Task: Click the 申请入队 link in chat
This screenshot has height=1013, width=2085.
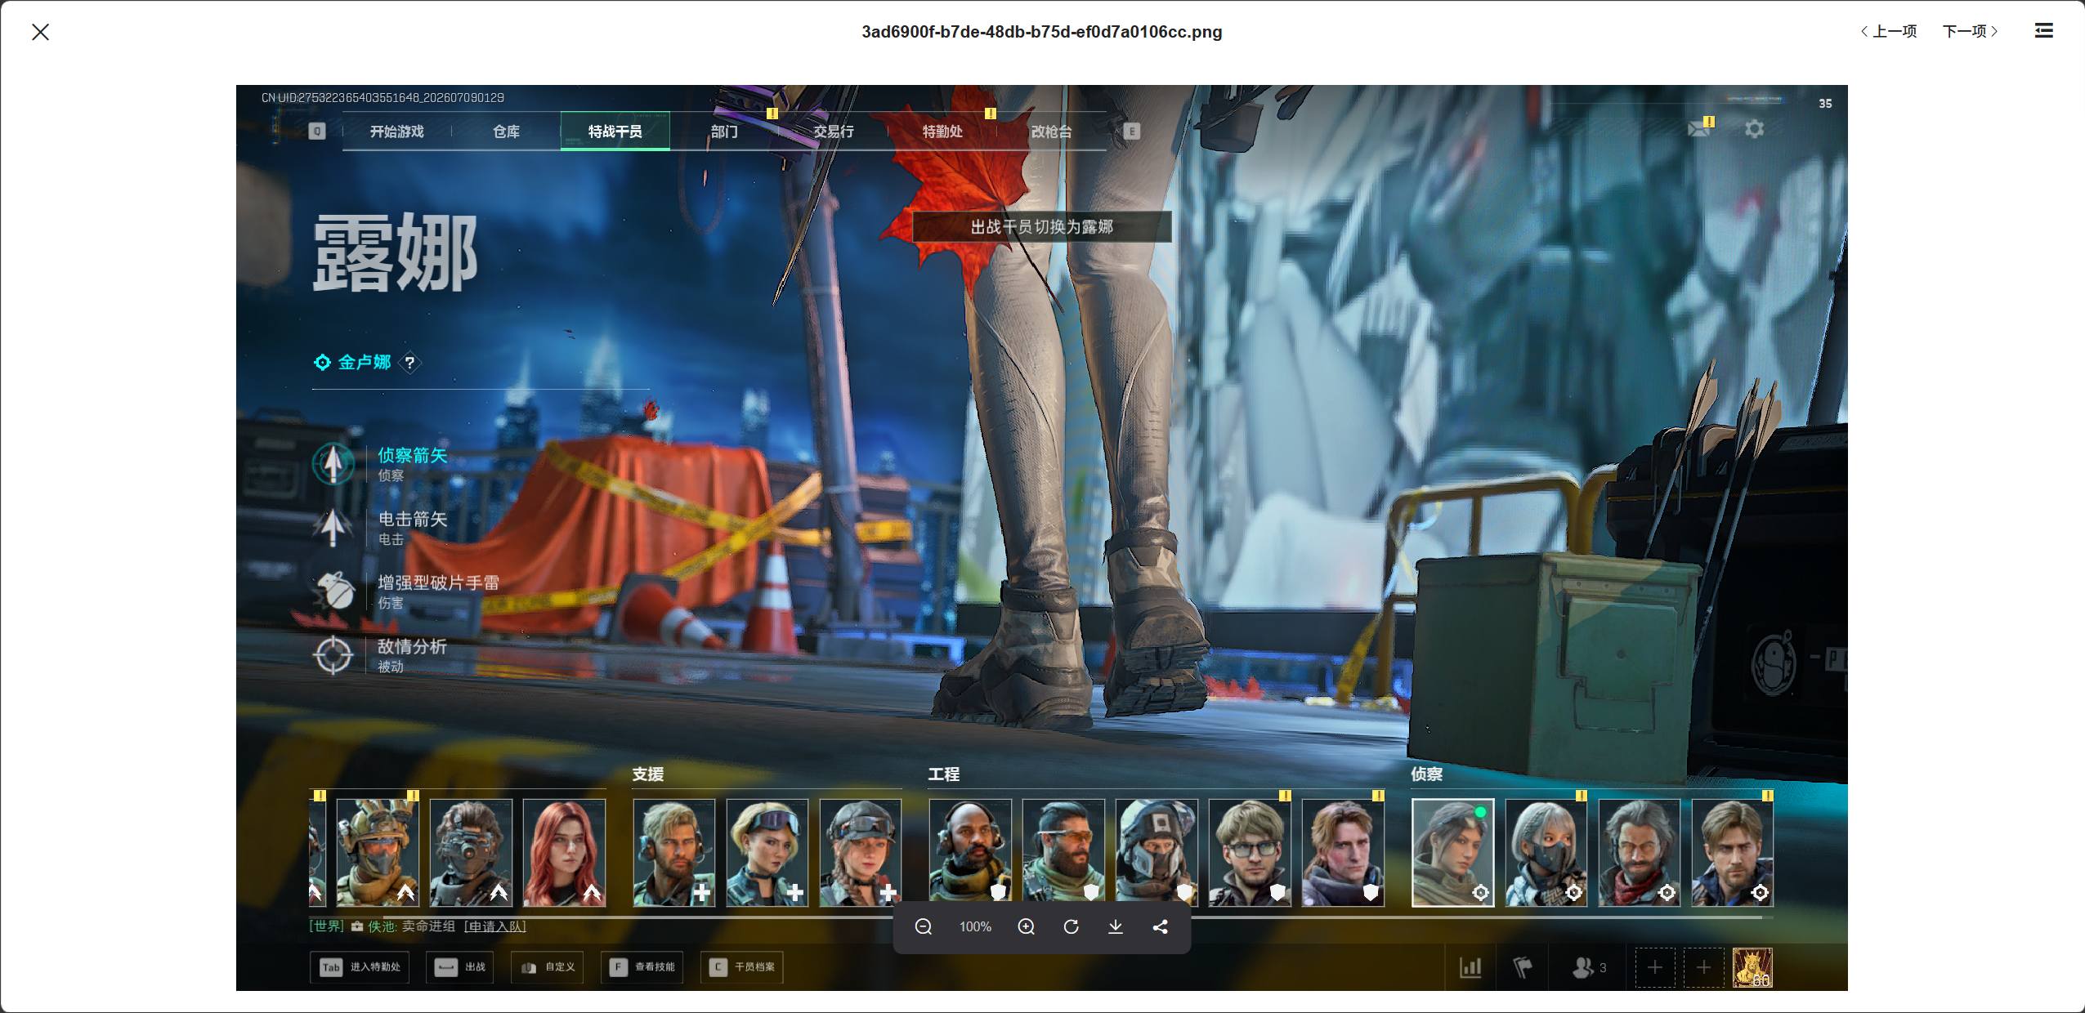Action: coord(495,926)
